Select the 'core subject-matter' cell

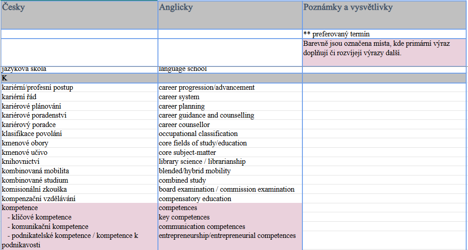[230, 153]
